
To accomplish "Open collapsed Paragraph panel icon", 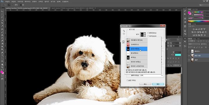I will coord(185,41).
